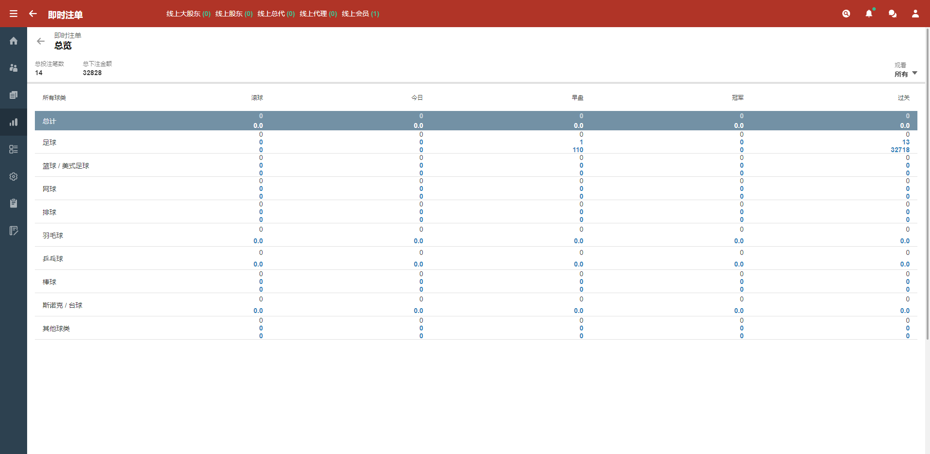
Task: Select the highlighted bar chart statistics icon
Action: (x=14, y=122)
